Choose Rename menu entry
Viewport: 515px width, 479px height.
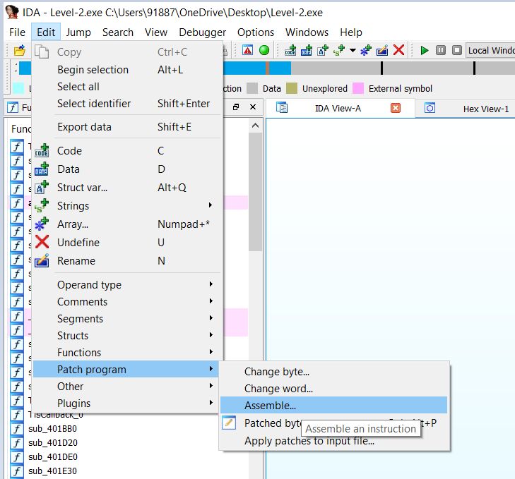[127, 261]
